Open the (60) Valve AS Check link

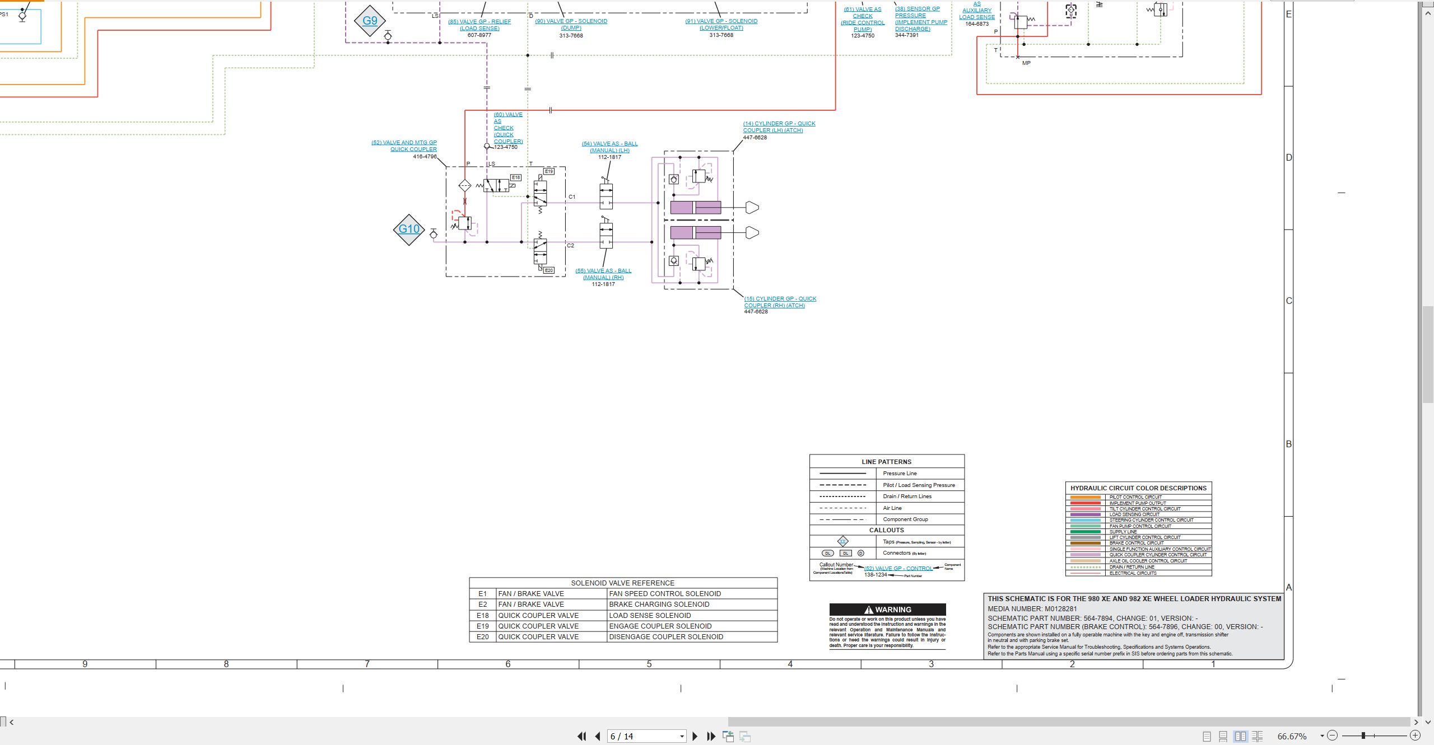(508, 128)
